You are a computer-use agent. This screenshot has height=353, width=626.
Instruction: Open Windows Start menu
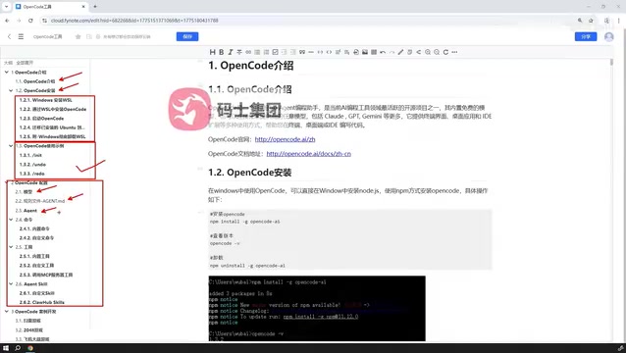[6, 348]
